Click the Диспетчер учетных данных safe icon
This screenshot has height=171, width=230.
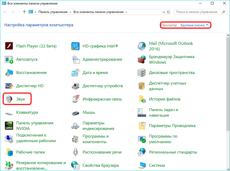[x=141, y=86]
